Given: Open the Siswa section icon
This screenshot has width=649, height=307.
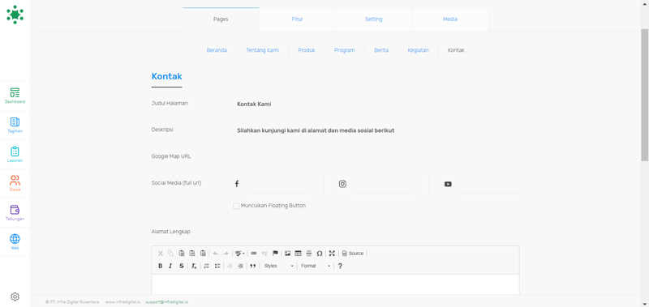Looking at the screenshot, I should [15, 181].
